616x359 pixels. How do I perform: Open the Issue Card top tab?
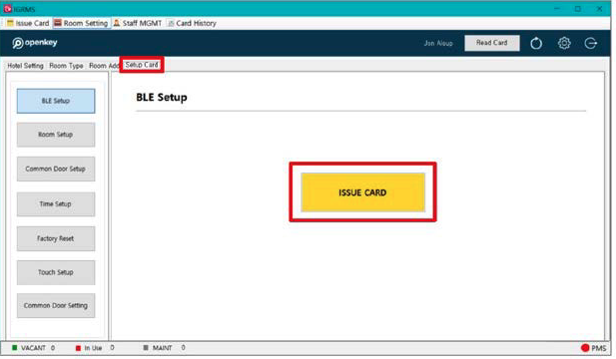[28, 23]
